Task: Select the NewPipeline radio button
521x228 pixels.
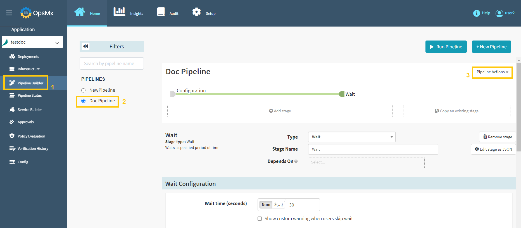Action: click(83, 90)
